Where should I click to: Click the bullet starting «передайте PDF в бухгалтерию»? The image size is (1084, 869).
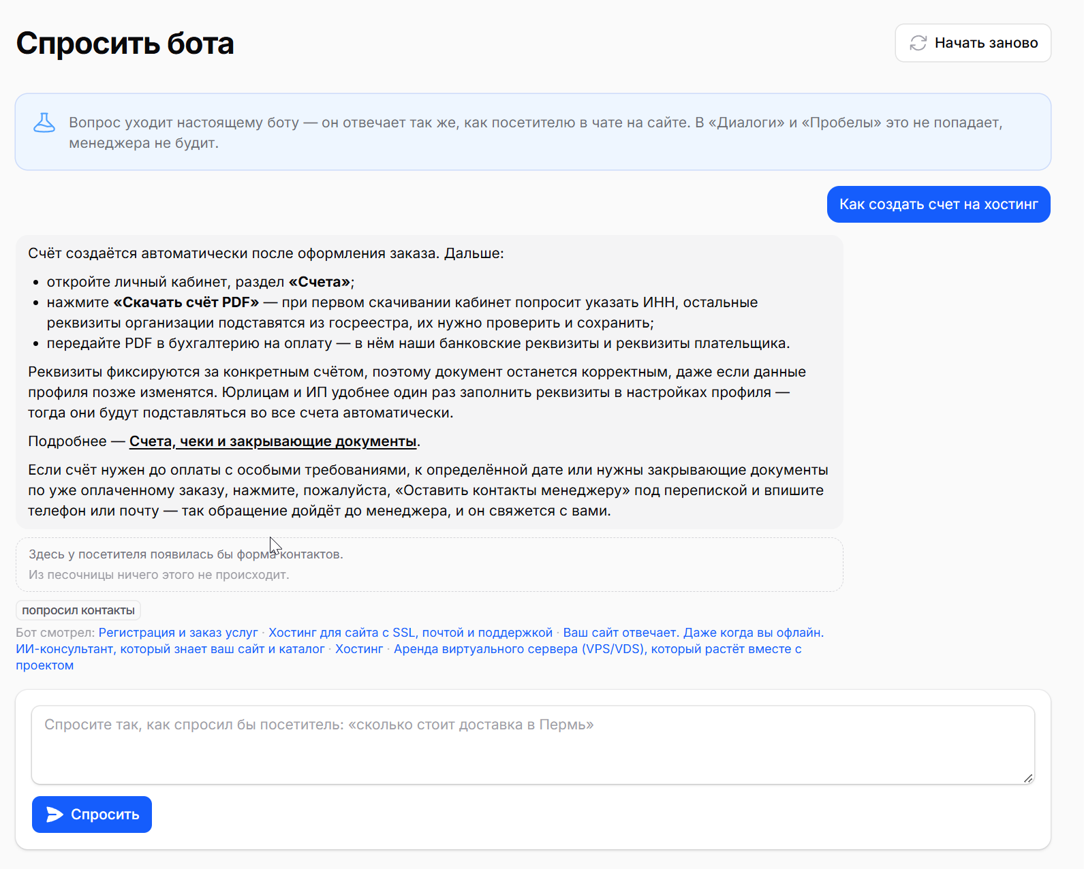[x=418, y=343]
